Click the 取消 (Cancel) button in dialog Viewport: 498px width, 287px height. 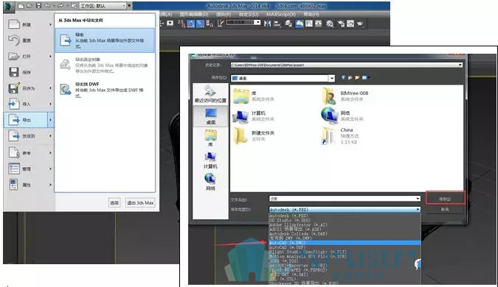445,209
